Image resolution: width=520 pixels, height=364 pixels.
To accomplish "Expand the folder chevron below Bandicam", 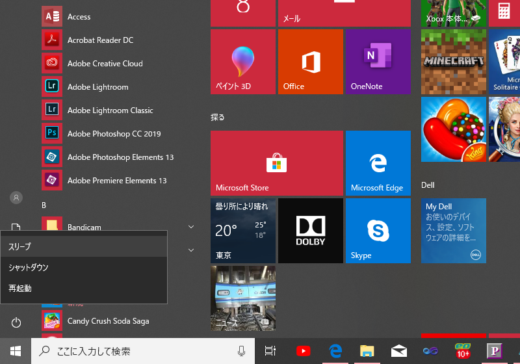I will click(191, 250).
